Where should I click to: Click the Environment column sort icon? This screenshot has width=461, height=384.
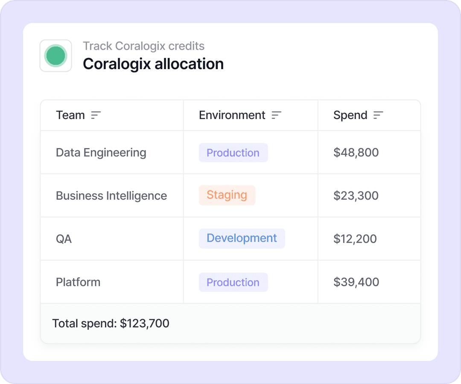277,115
